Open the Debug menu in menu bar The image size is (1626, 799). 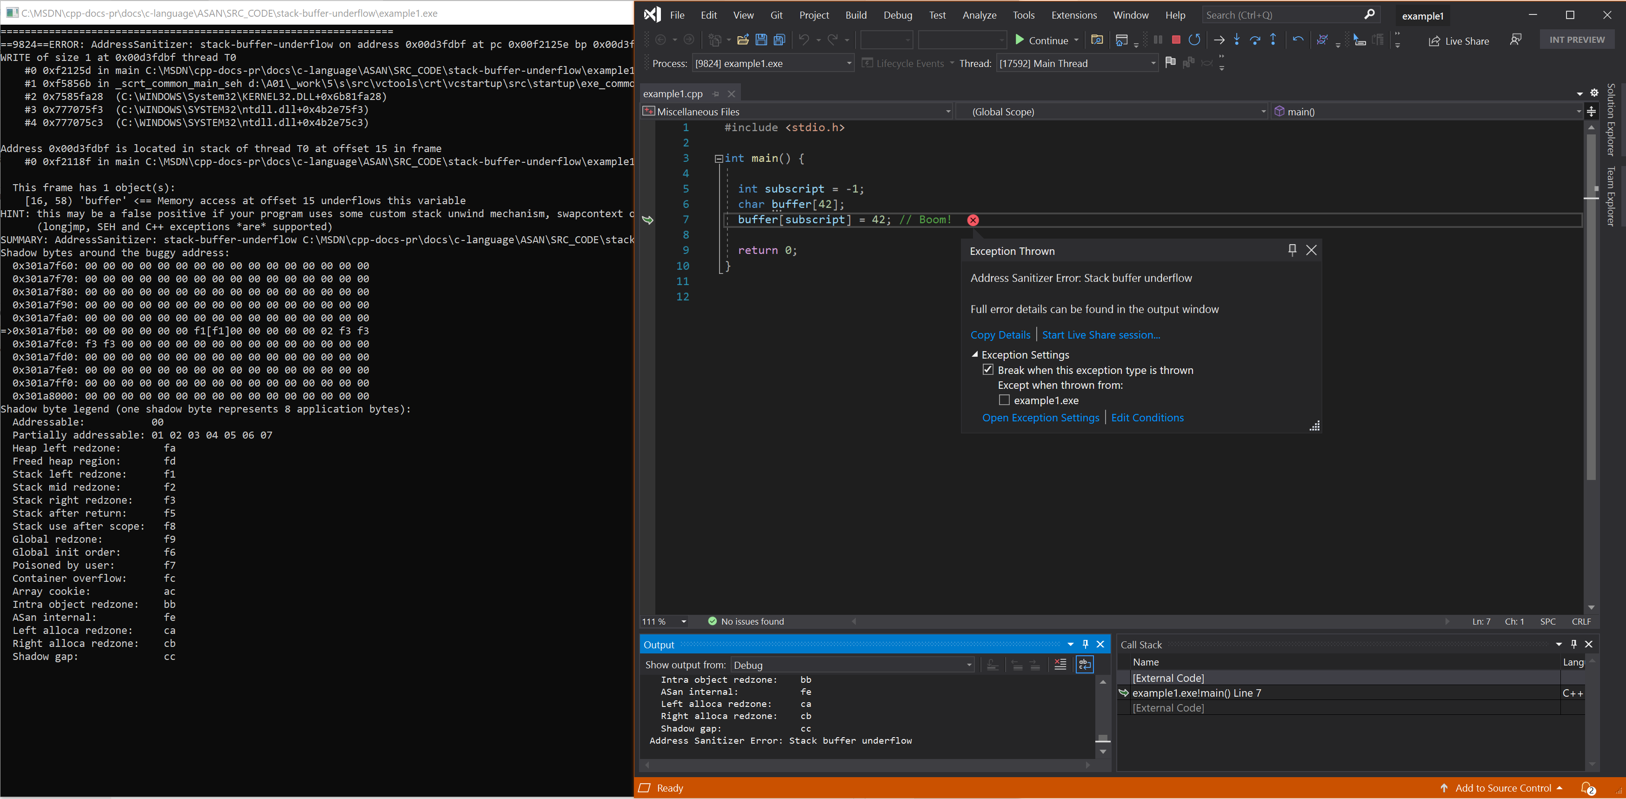(x=897, y=14)
